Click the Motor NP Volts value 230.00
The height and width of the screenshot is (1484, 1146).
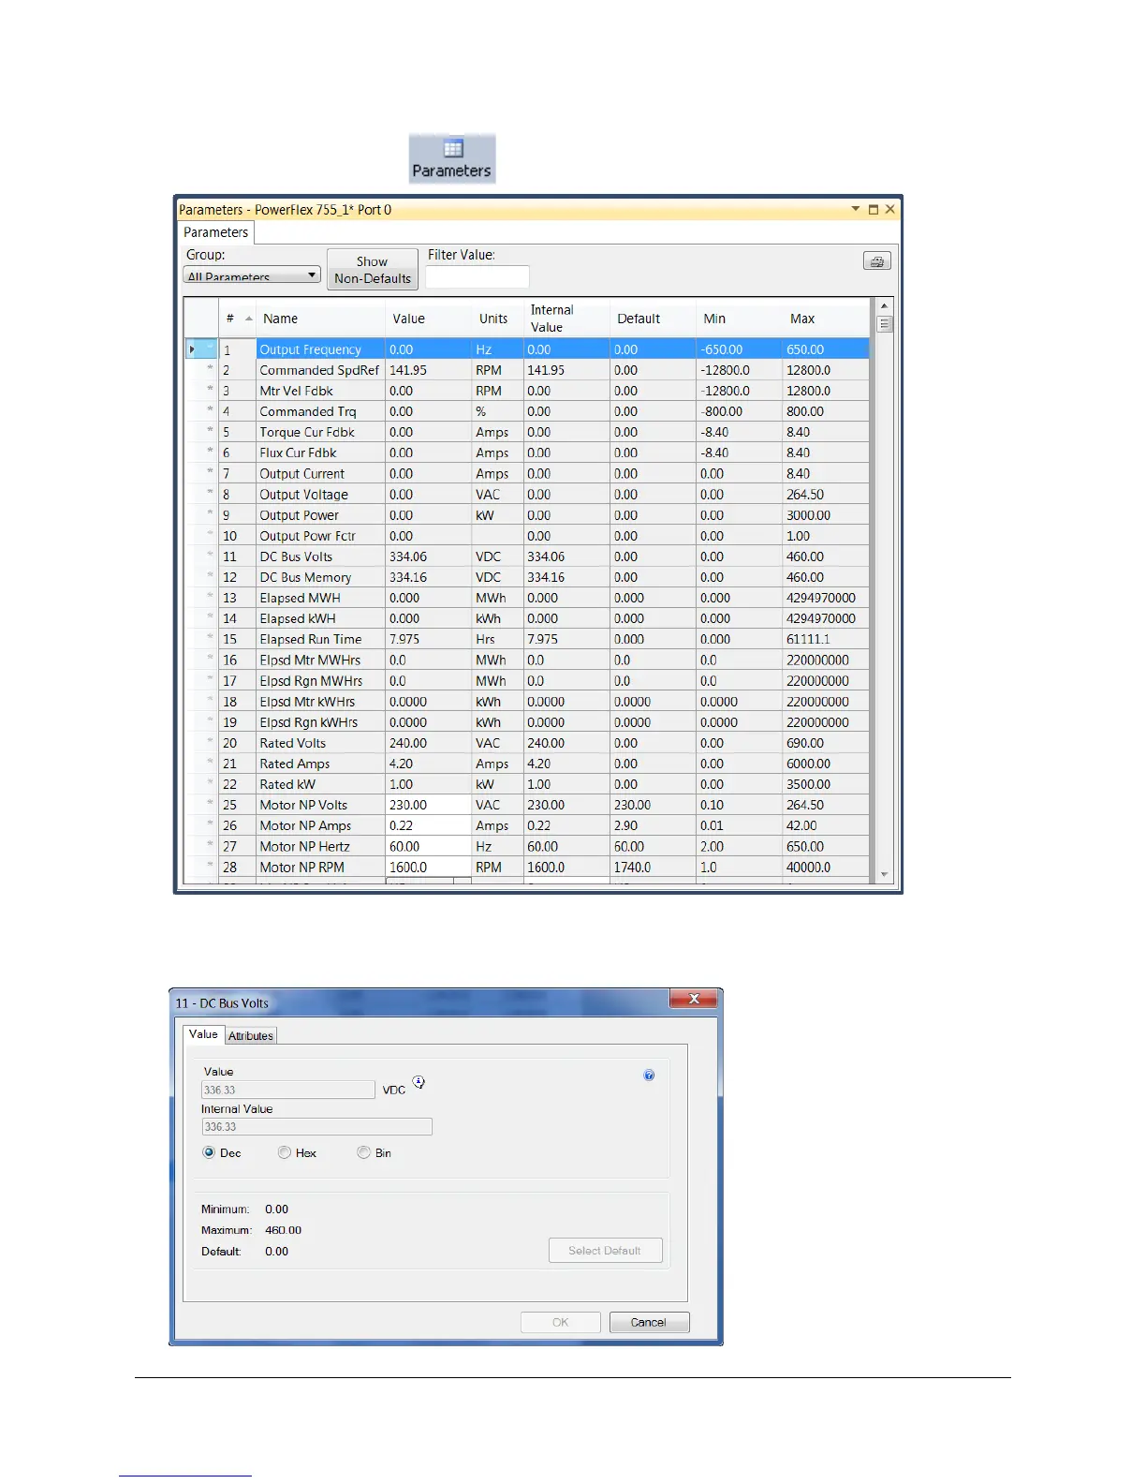(429, 805)
